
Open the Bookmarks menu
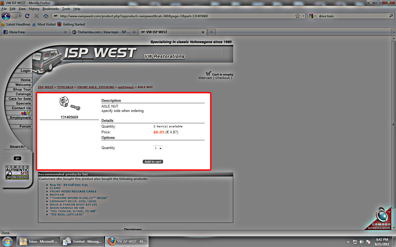coord(51,9)
